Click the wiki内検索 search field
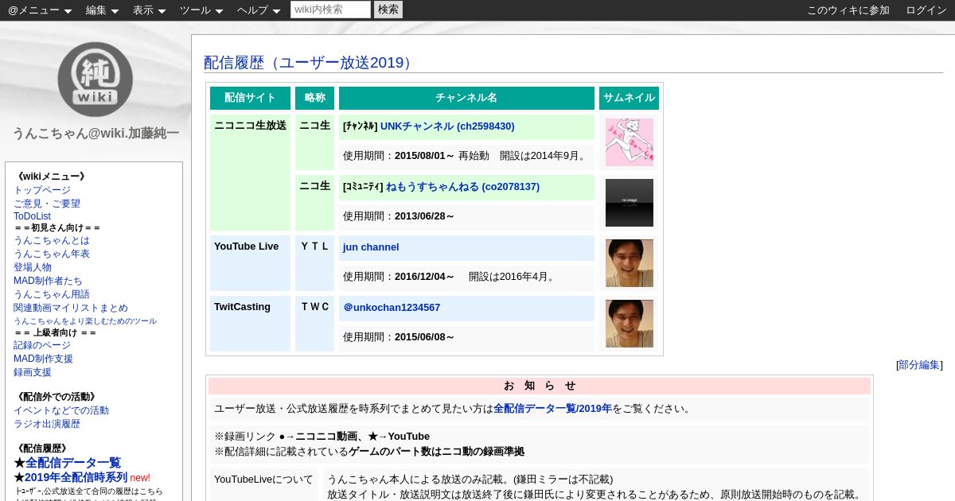Image resolution: width=955 pixels, height=501 pixels. pos(330,10)
